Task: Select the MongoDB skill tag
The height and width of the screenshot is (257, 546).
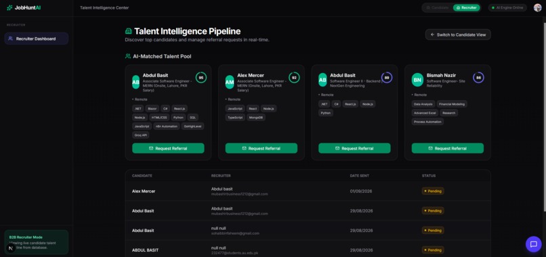Action: pyautogui.click(x=256, y=118)
